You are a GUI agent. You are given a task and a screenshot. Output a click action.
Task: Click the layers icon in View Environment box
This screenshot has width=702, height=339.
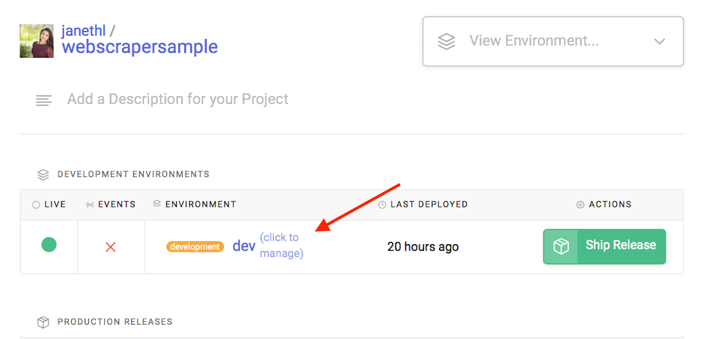[447, 41]
